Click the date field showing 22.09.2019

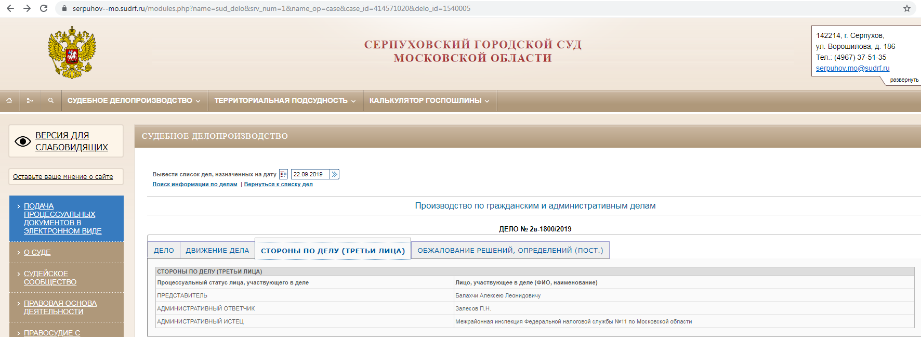click(x=310, y=174)
